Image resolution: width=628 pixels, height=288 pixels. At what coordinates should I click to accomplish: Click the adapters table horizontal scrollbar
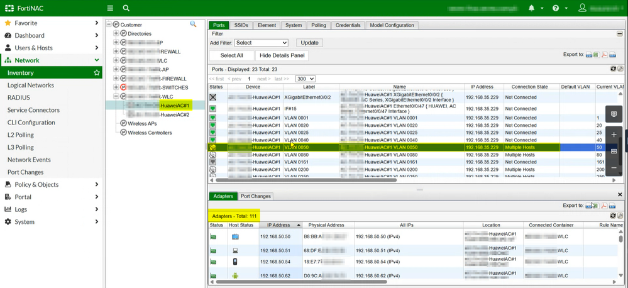pos(302,282)
